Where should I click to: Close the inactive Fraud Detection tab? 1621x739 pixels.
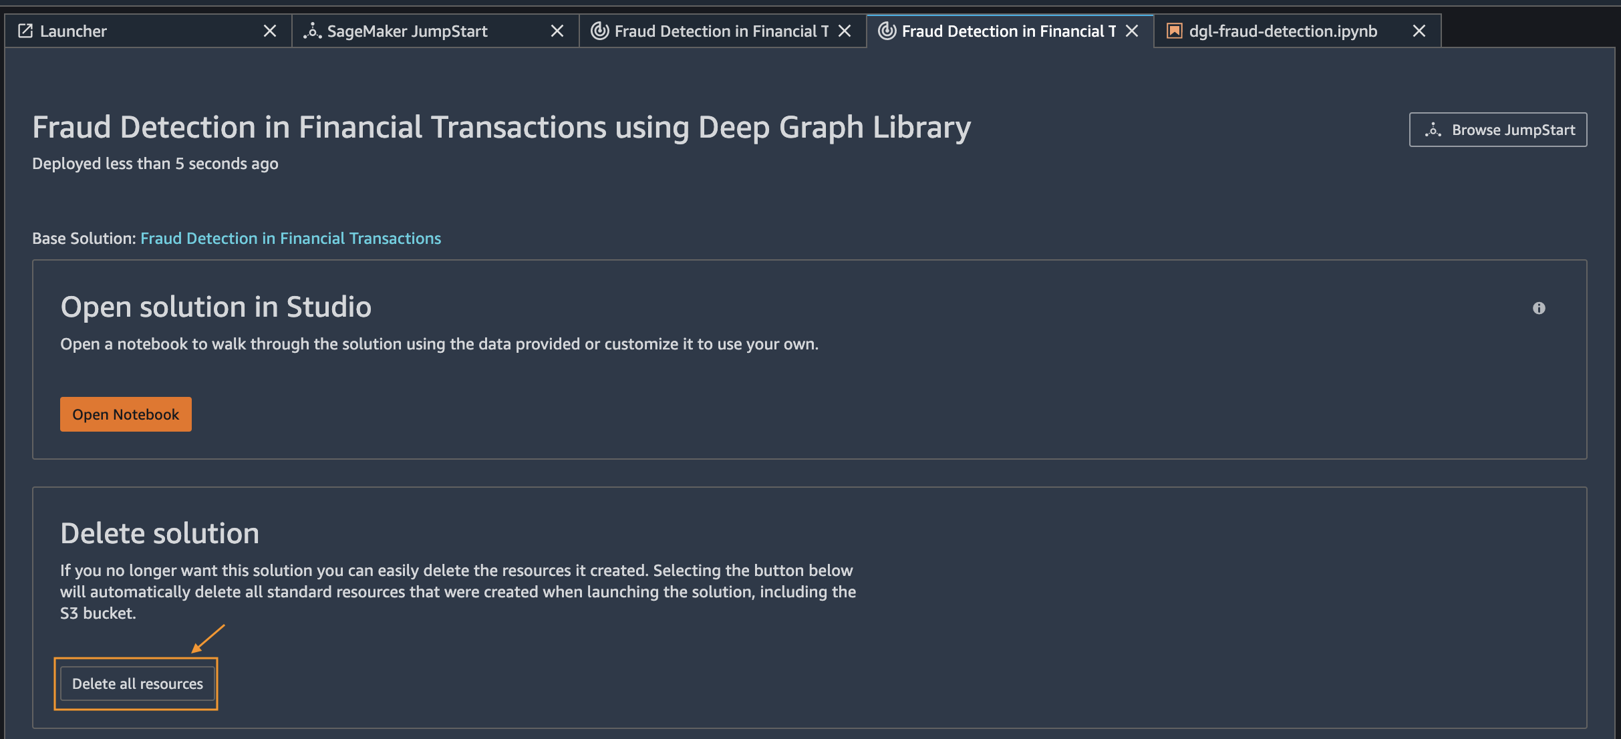click(845, 31)
